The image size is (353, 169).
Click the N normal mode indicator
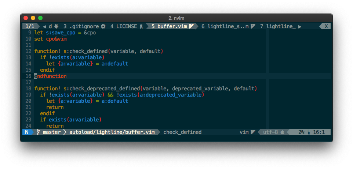(x=27, y=132)
